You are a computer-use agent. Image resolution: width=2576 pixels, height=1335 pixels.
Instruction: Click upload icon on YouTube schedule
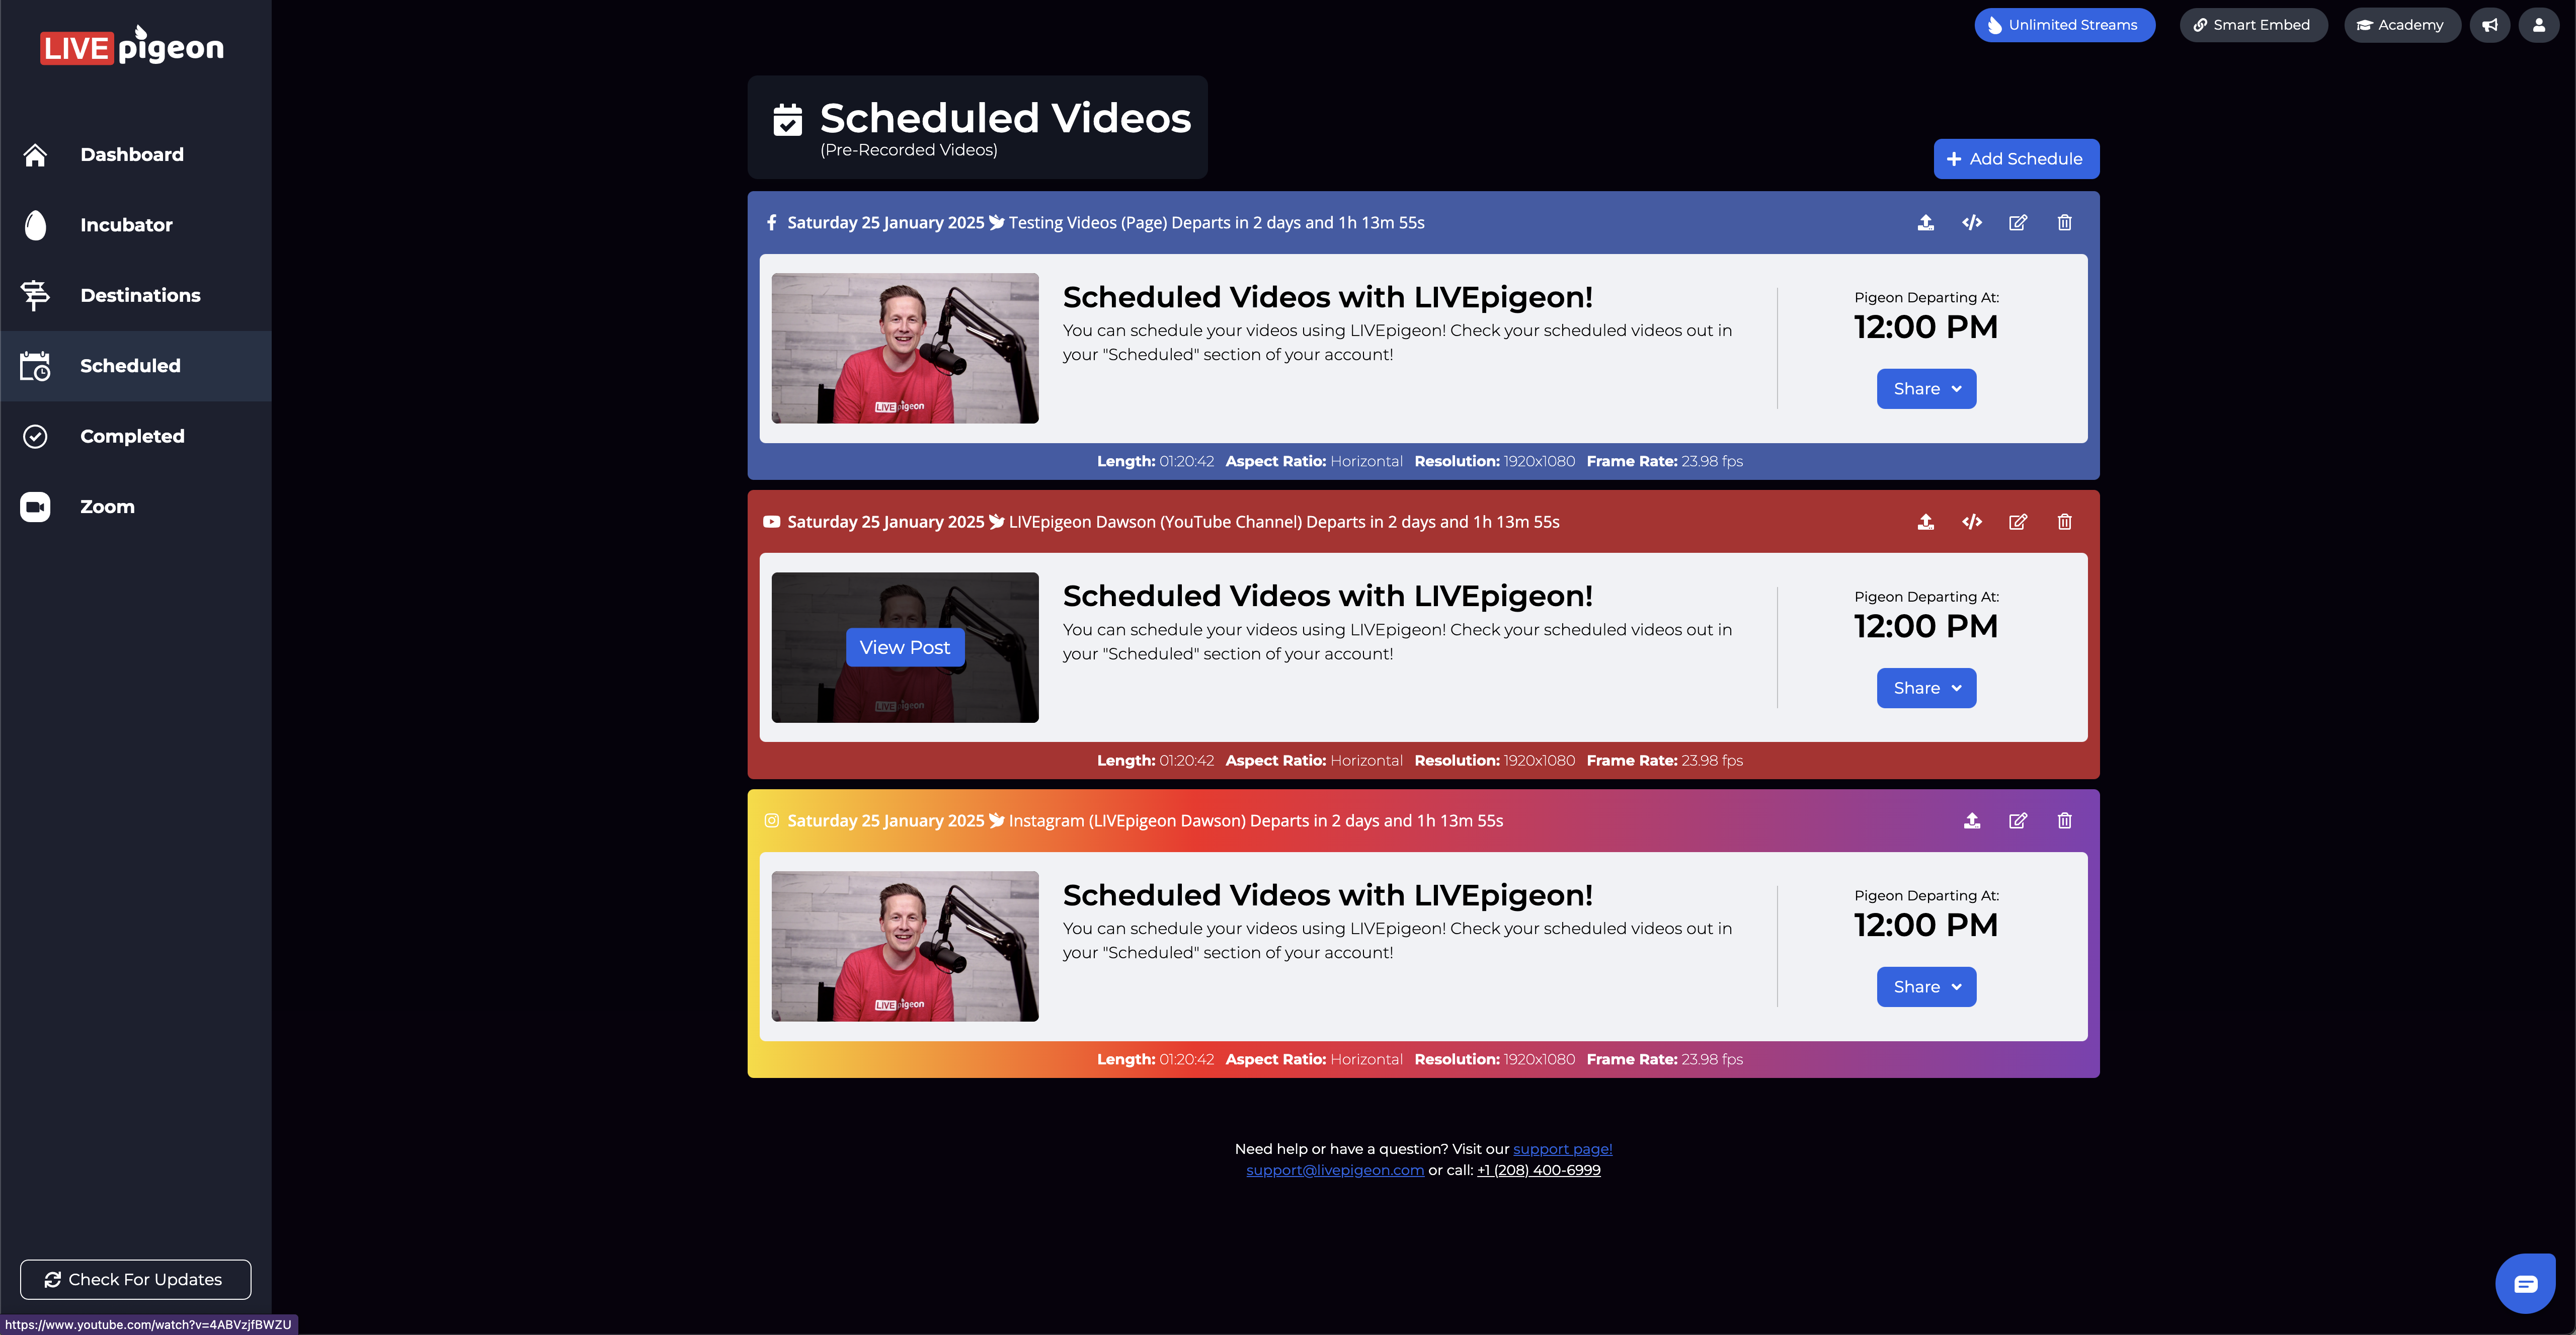pos(1925,522)
